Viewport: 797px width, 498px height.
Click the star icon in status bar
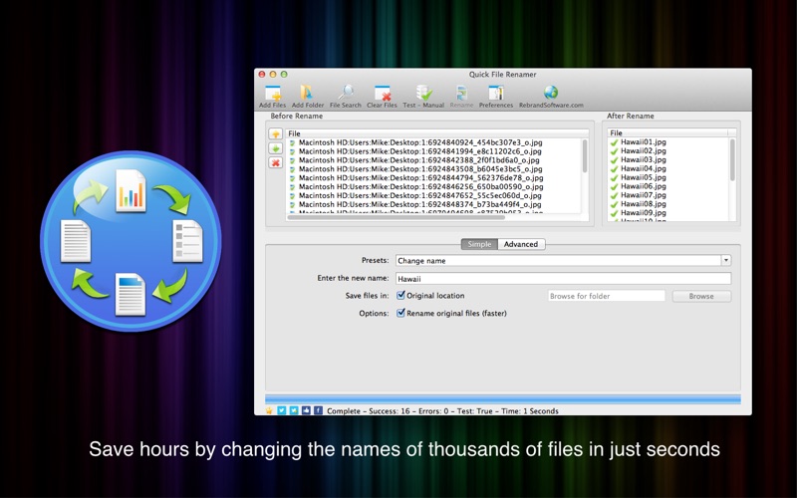(x=269, y=410)
